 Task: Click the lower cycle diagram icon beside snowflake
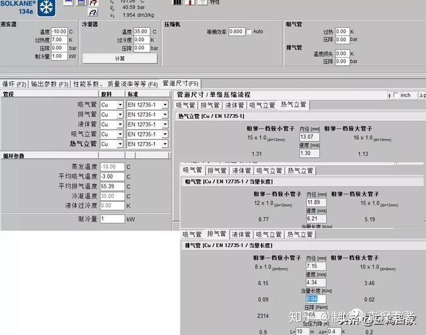93,12
